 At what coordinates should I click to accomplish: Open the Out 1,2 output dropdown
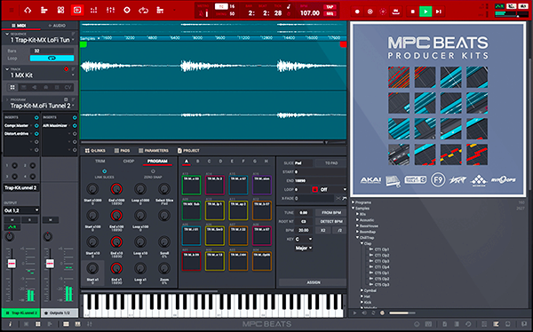(21, 210)
